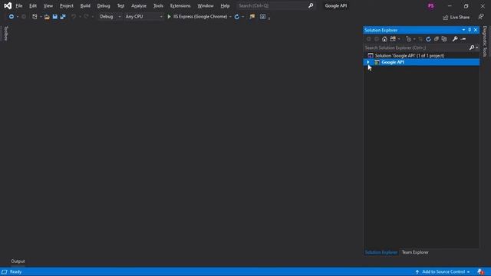Click the Find in Files toolbar icon
The width and height of the screenshot is (491, 276).
pos(252,17)
